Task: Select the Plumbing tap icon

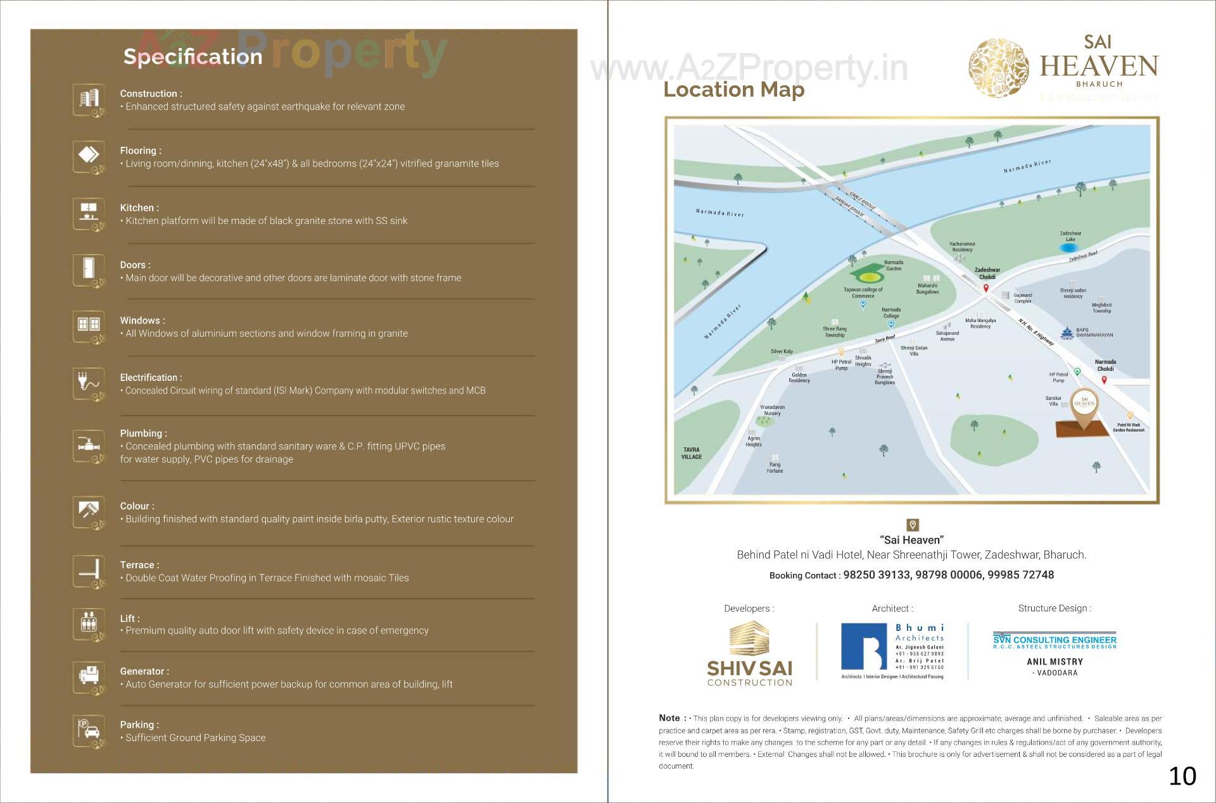Action: (89, 445)
